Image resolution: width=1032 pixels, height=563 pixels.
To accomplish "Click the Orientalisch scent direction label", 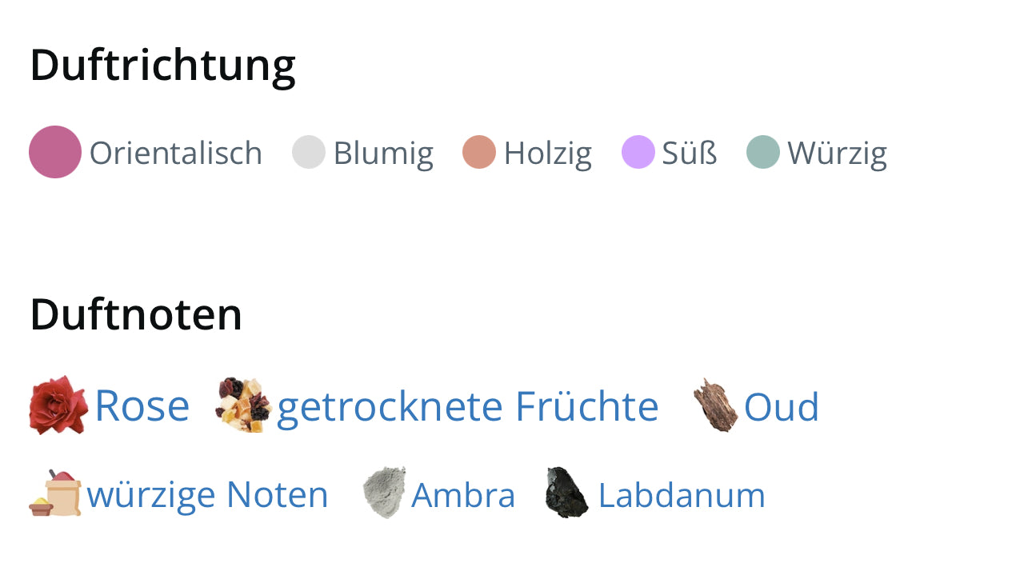I will (175, 153).
